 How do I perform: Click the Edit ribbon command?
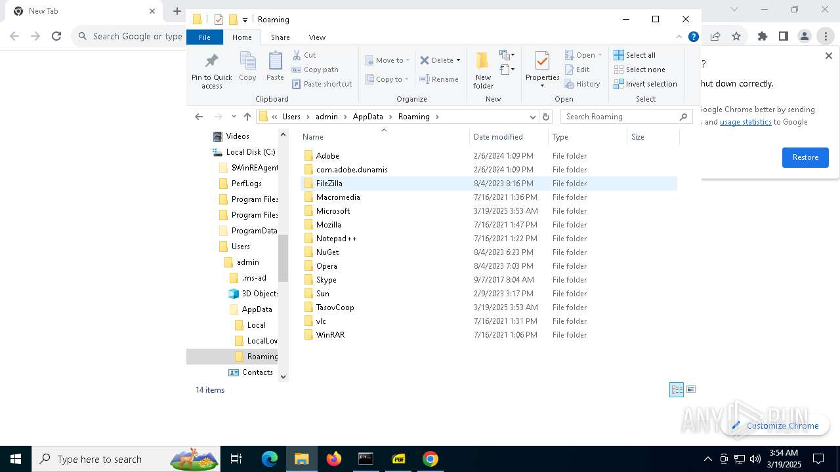coord(577,69)
